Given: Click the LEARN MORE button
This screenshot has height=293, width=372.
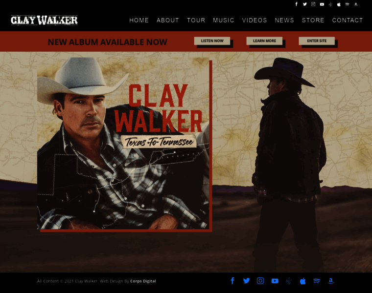Looking at the screenshot, I should tap(264, 41).
